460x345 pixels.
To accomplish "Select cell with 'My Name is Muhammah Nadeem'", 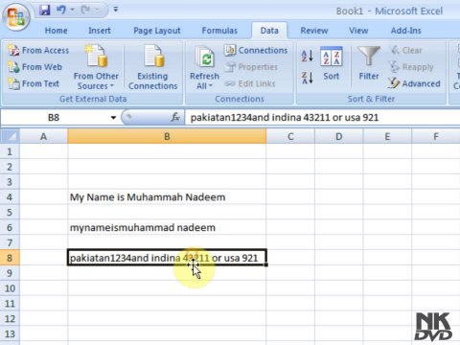I will 167,197.
